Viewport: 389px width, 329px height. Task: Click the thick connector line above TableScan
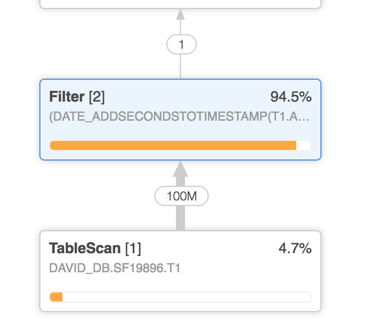(180, 218)
